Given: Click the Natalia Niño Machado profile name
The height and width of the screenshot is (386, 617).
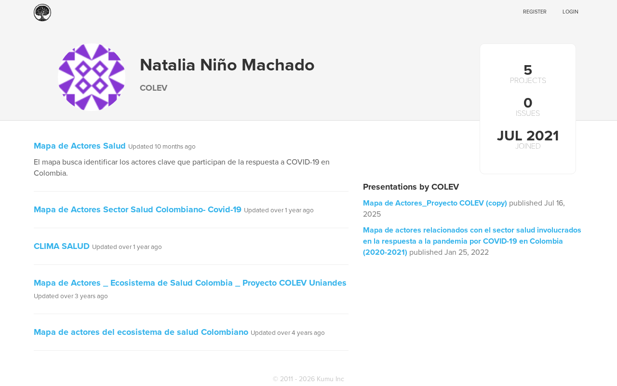Looking at the screenshot, I should pos(227,65).
